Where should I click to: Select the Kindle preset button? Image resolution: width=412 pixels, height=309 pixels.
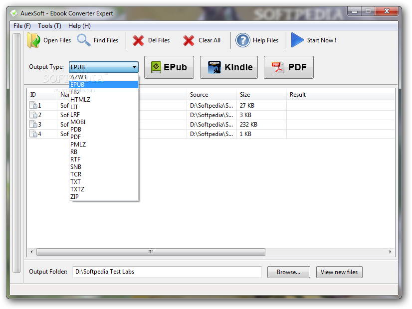click(x=229, y=67)
